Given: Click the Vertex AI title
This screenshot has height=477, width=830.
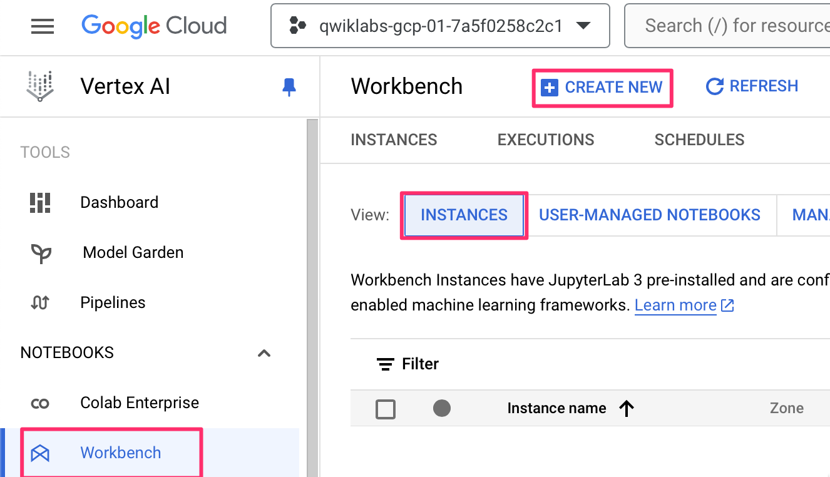Looking at the screenshot, I should pyautogui.click(x=125, y=86).
